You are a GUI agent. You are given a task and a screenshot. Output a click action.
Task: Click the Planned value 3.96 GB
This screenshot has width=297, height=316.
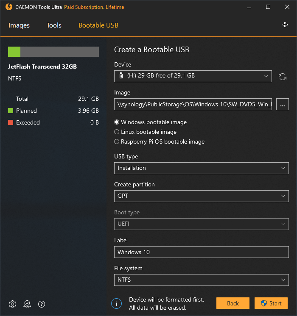coord(88,111)
